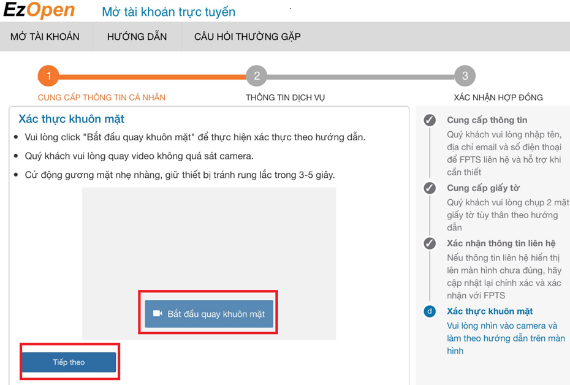This screenshot has width=570, height=385.
Task: Click the video camera icon on button
Action: click(x=158, y=313)
